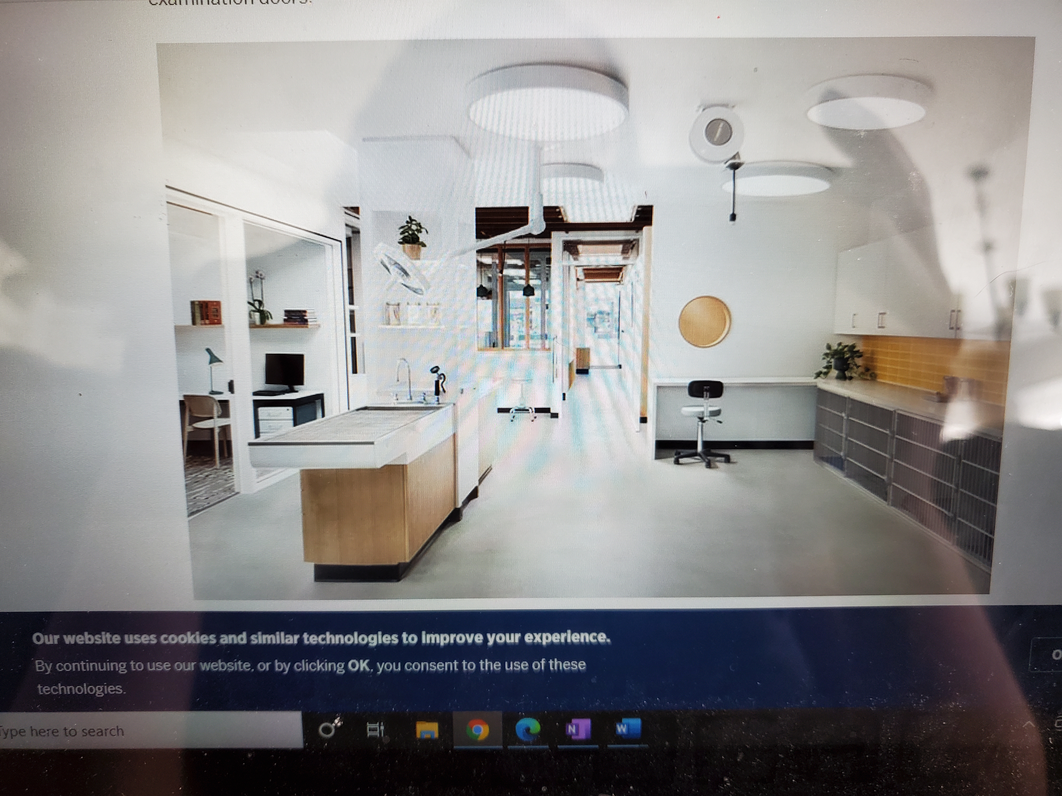Click 'technologies.' at end of banner text
Screen dimensions: 1062x796
[81, 689]
